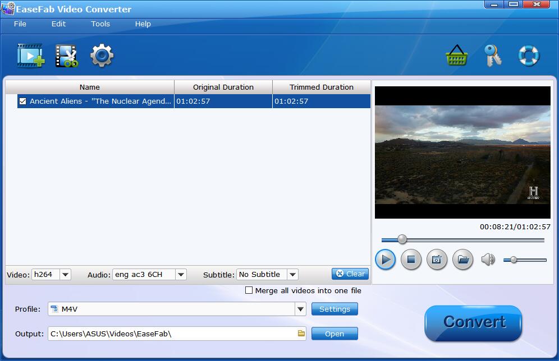
Task: Click the register keys icon
Action: 493,55
